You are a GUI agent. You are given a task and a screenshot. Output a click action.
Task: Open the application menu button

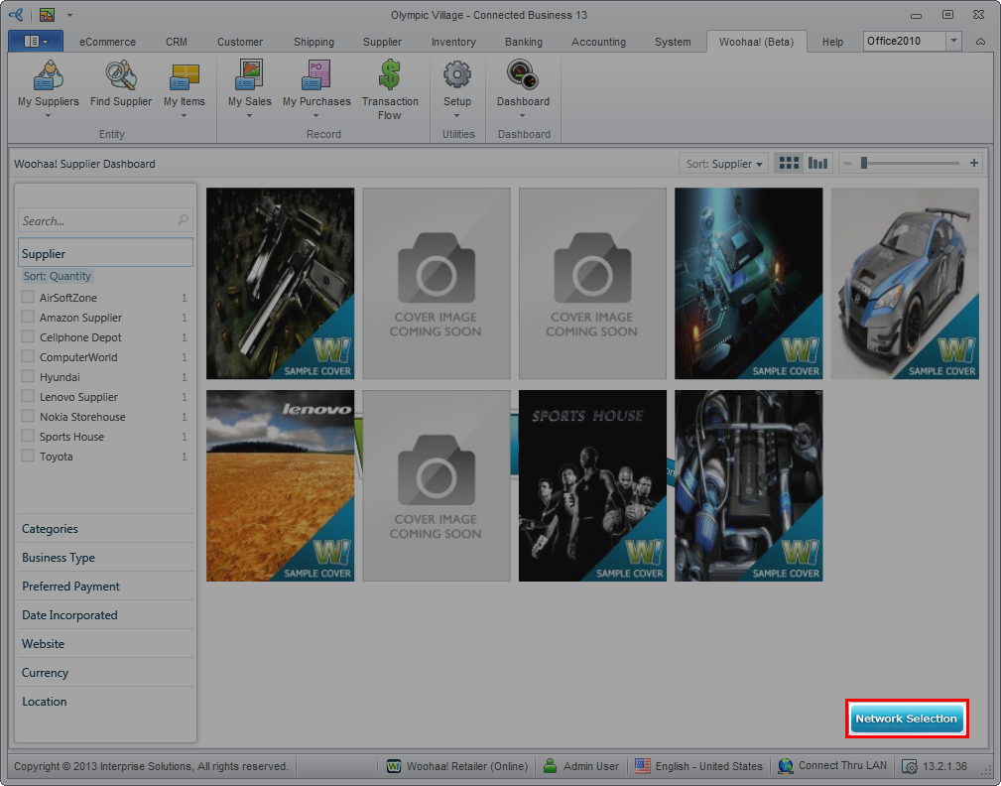tap(35, 42)
